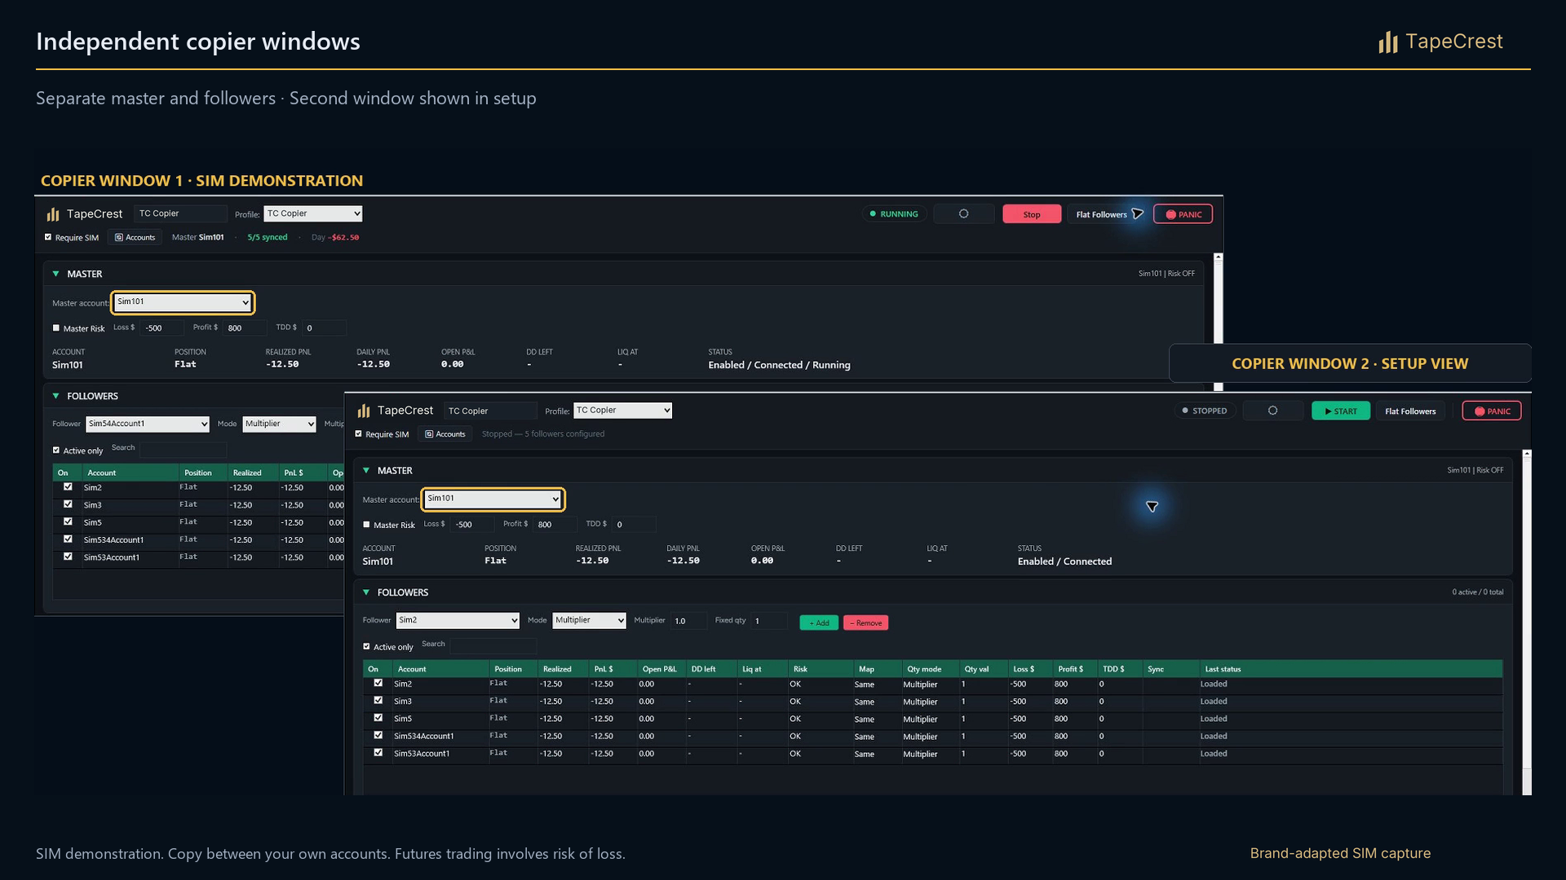This screenshot has width=1566, height=880.
Task: Click the window 2 vertical scrollbar
Action: (1527, 622)
